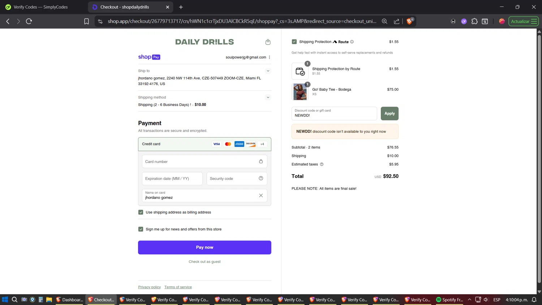Open the Terms of service link
The width and height of the screenshot is (542, 305).
pyautogui.click(x=178, y=287)
